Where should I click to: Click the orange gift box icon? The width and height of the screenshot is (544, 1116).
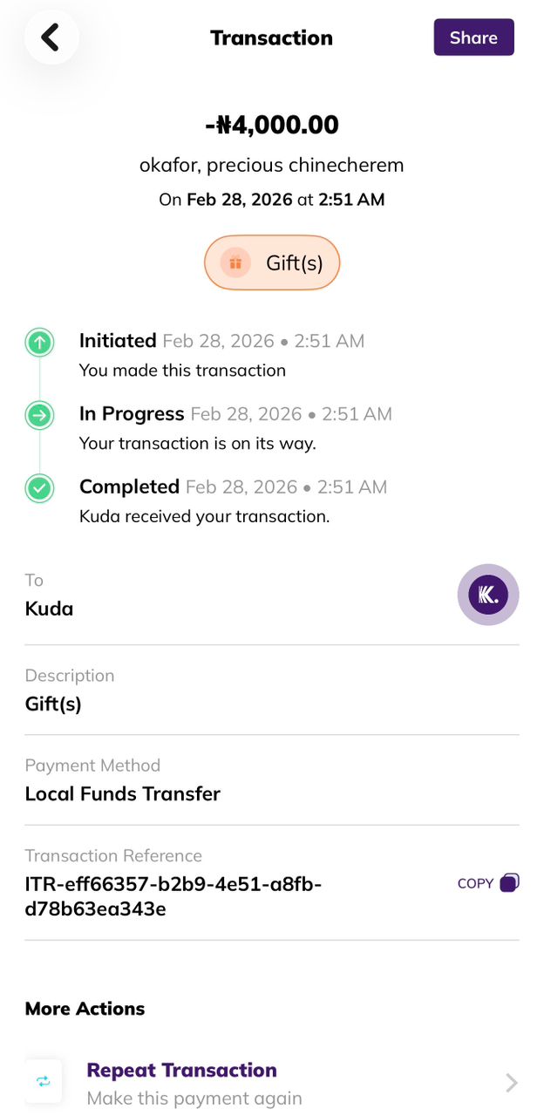(235, 262)
